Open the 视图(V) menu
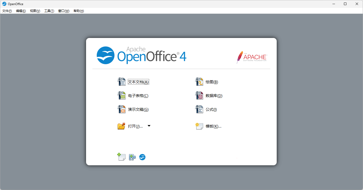 [x=35, y=11]
